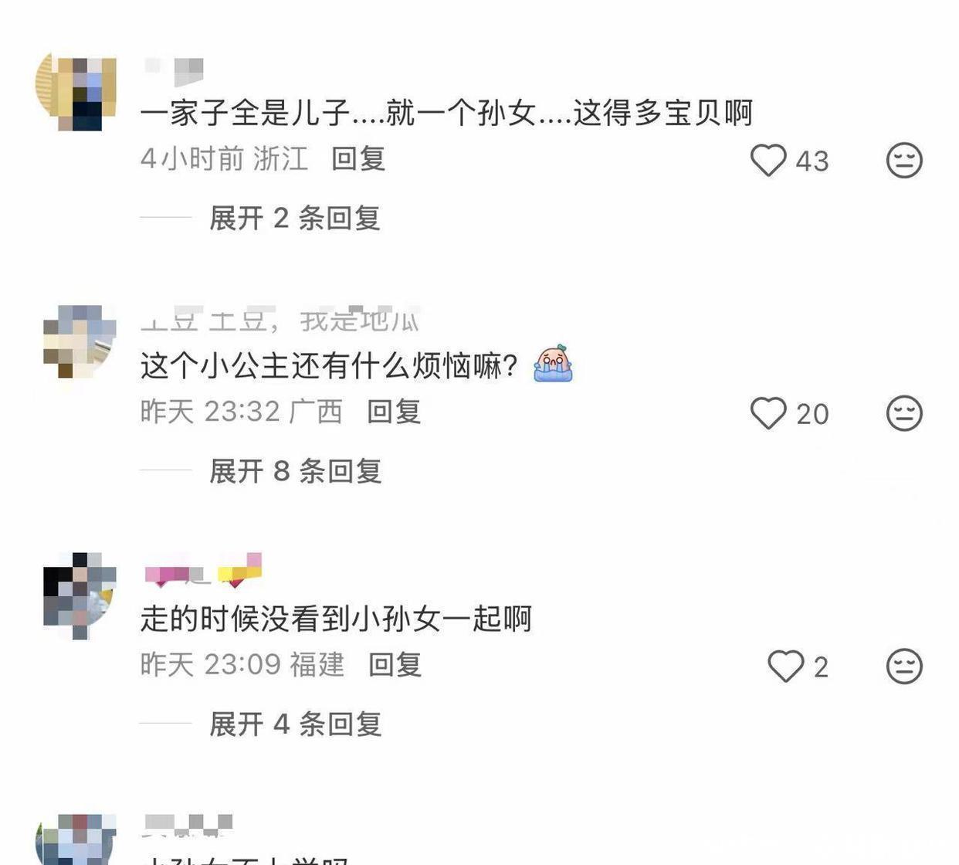Open avatar of the 福建 commenter

tap(80, 595)
